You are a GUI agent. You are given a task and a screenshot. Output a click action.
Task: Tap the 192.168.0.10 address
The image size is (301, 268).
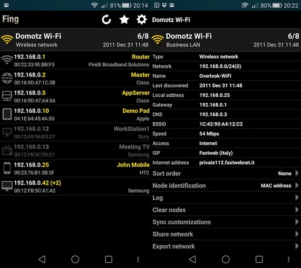(31, 111)
